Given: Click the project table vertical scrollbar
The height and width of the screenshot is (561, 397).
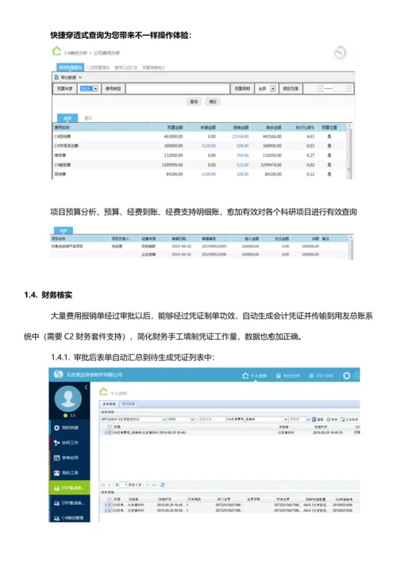Looking at the screenshot, I should tap(351, 248).
